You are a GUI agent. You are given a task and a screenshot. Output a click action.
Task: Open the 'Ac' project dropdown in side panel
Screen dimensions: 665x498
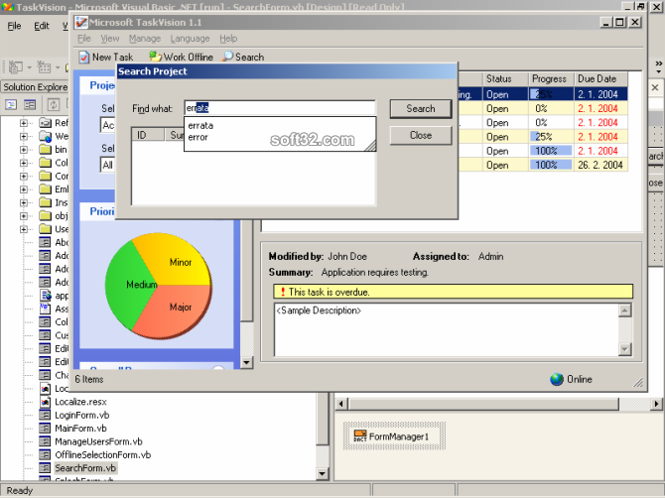[x=108, y=125]
